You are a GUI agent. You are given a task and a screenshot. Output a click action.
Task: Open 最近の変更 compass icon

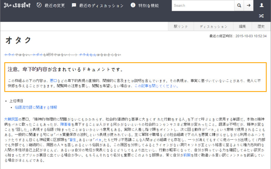pyautogui.click(x=39, y=5)
